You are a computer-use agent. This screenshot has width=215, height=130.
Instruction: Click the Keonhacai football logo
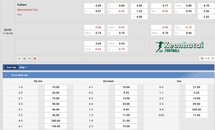[180, 47]
